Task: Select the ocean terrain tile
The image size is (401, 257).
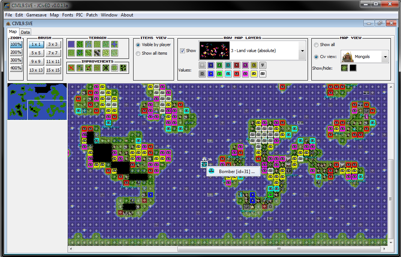Action: tap(71, 44)
